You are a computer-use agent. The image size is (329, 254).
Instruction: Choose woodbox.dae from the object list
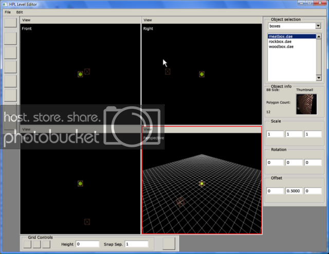(x=281, y=47)
